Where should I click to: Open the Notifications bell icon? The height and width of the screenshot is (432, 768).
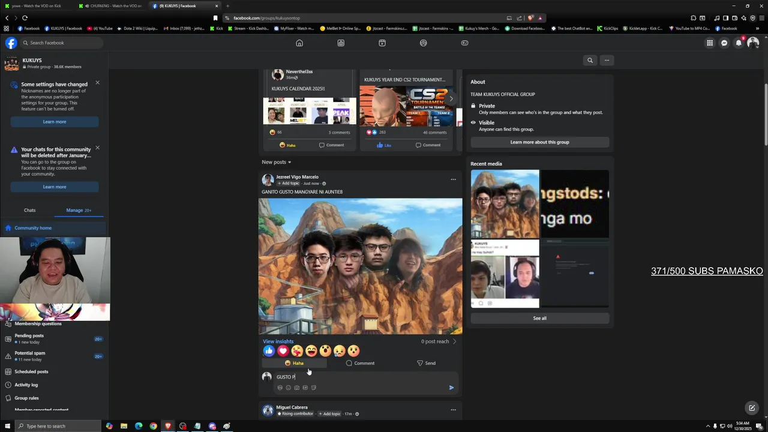click(x=739, y=43)
